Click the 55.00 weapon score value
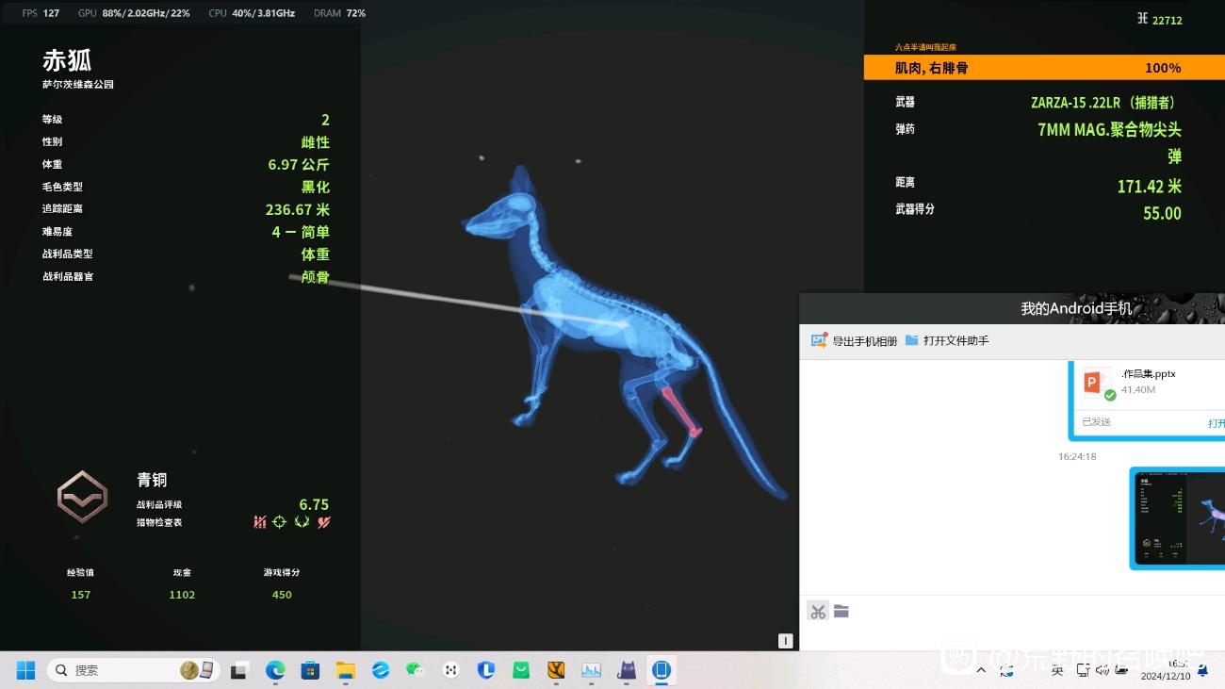 click(x=1162, y=213)
